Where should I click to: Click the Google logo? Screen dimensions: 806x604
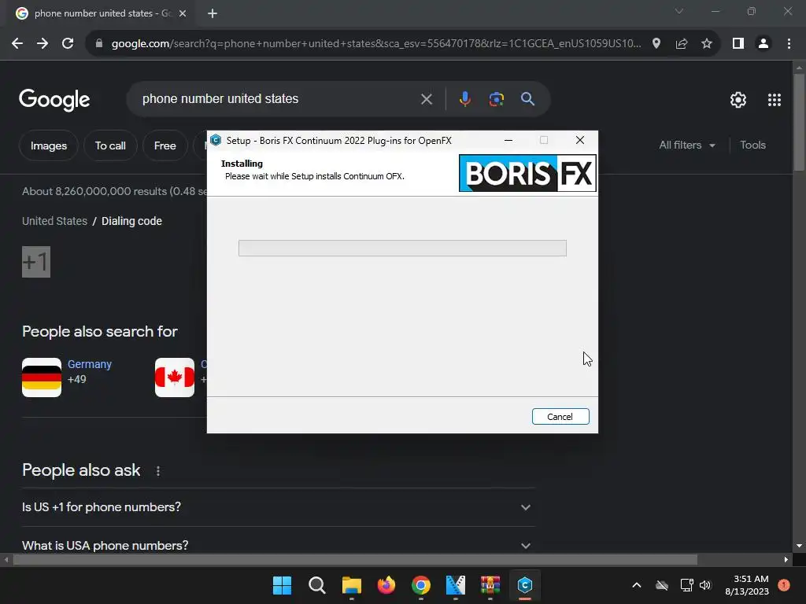point(54,100)
